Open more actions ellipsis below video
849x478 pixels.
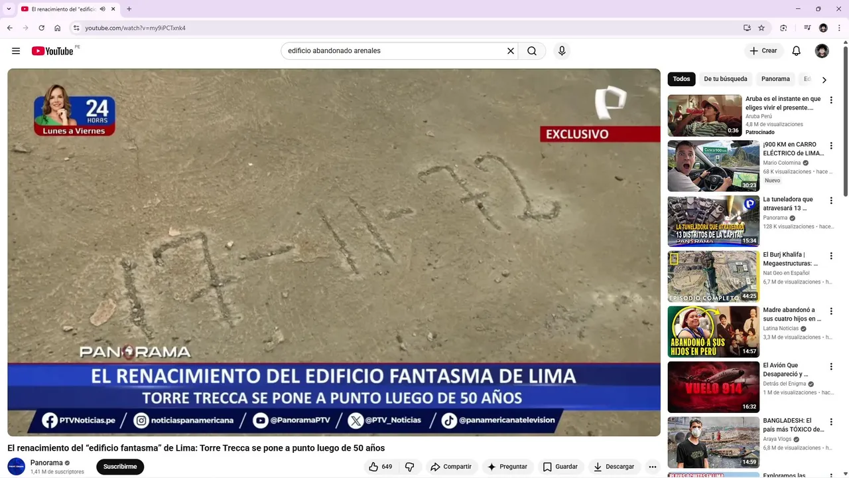[653, 467]
